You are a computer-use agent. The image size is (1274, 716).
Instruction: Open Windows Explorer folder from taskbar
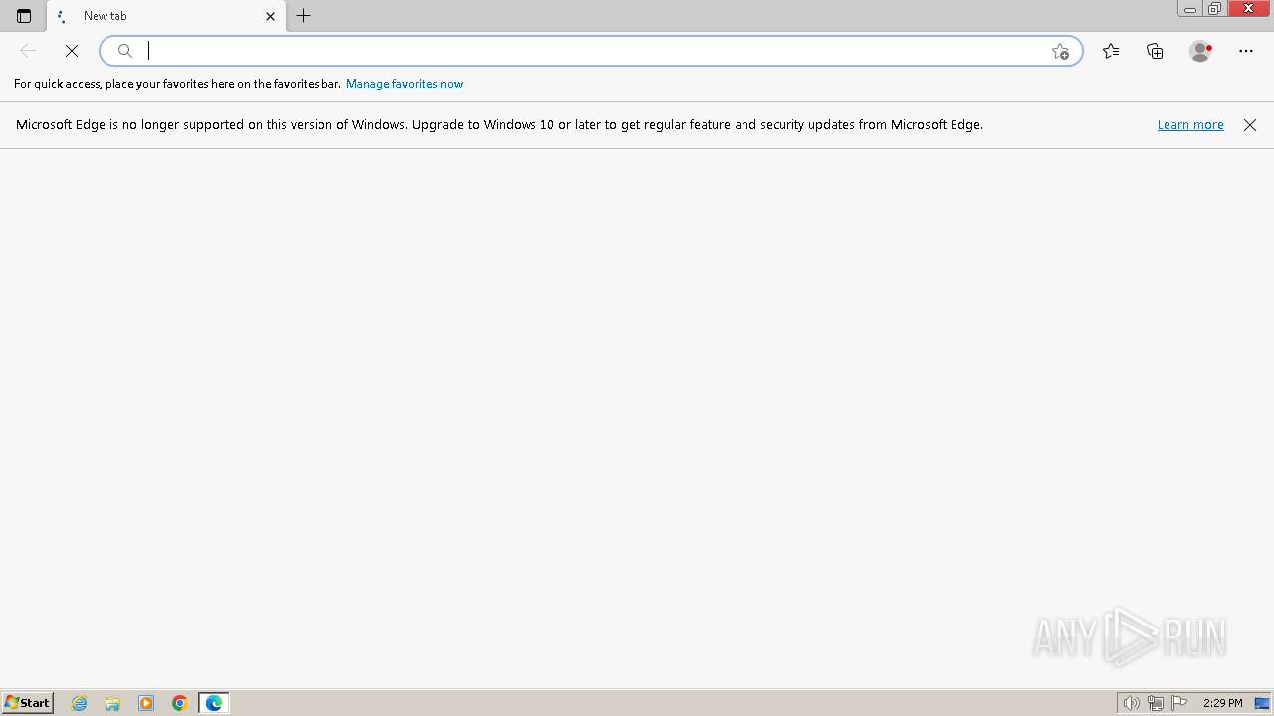(x=112, y=703)
